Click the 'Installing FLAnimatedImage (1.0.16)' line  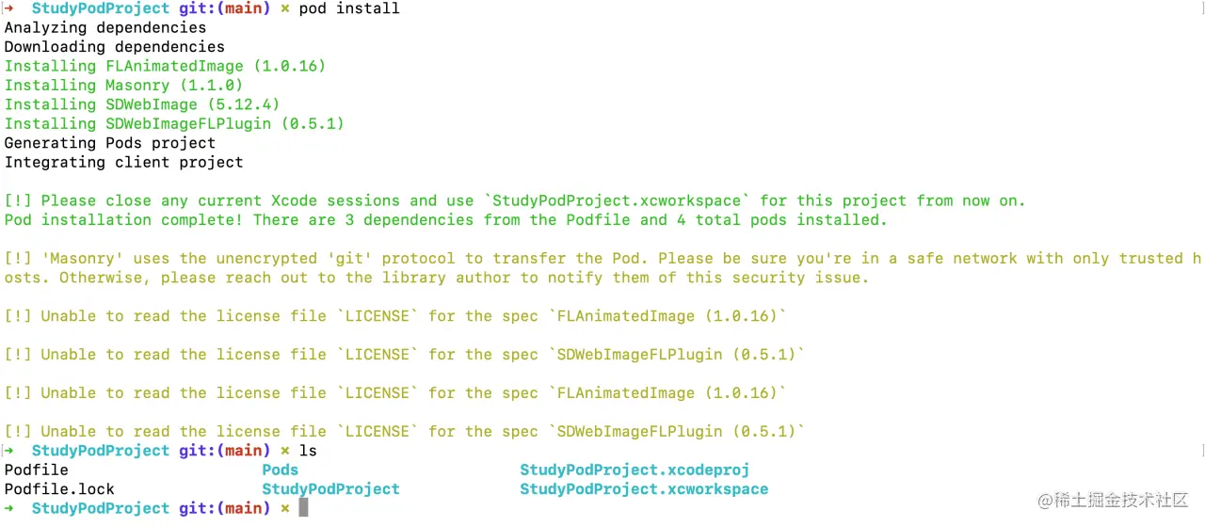[165, 66]
